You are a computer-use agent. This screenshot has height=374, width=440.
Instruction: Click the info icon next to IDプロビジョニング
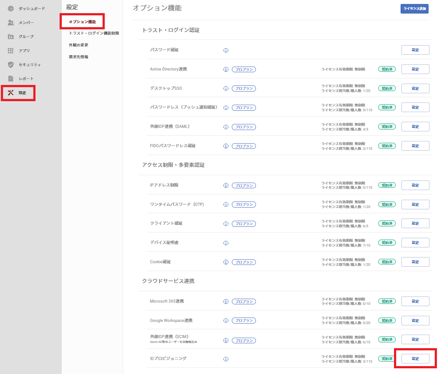coord(226,359)
